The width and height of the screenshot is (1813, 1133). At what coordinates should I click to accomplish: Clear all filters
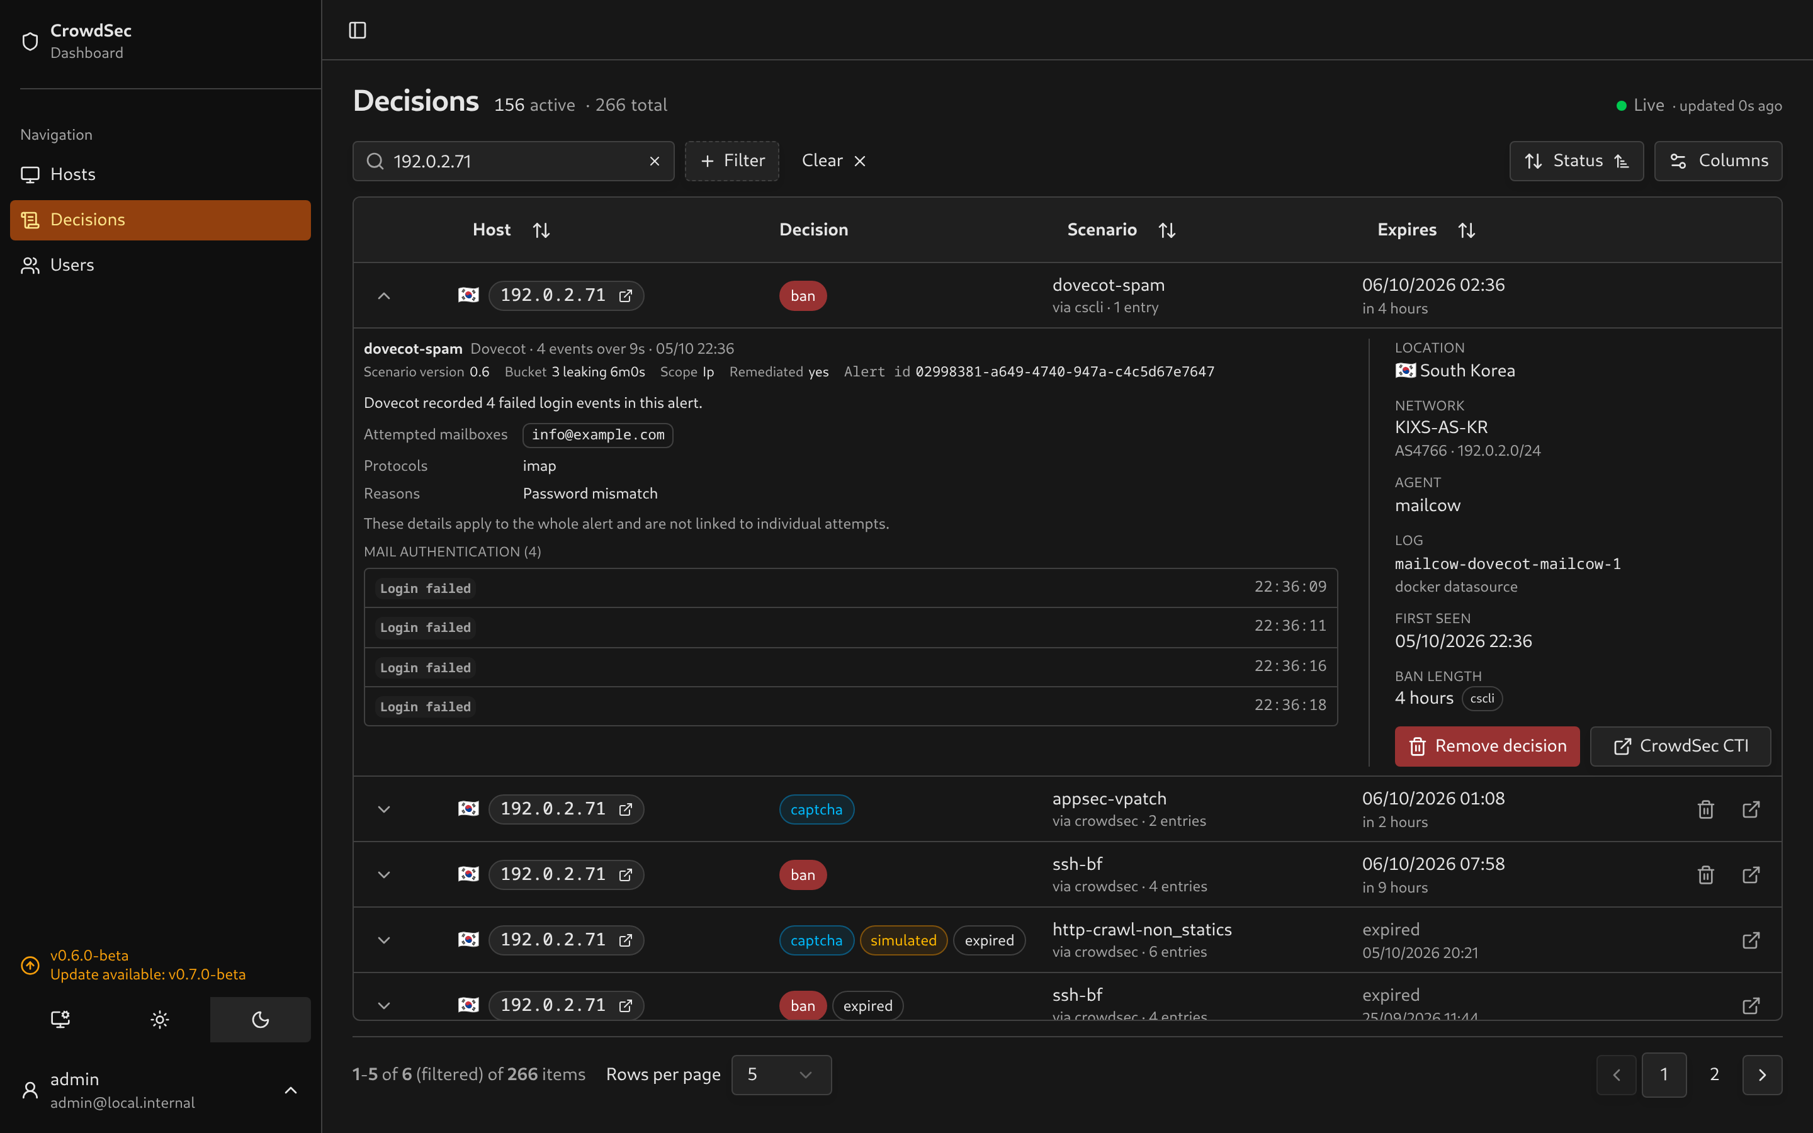click(833, 161)
